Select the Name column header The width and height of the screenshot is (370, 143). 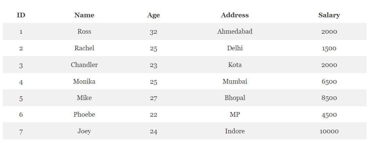(84, 15)
